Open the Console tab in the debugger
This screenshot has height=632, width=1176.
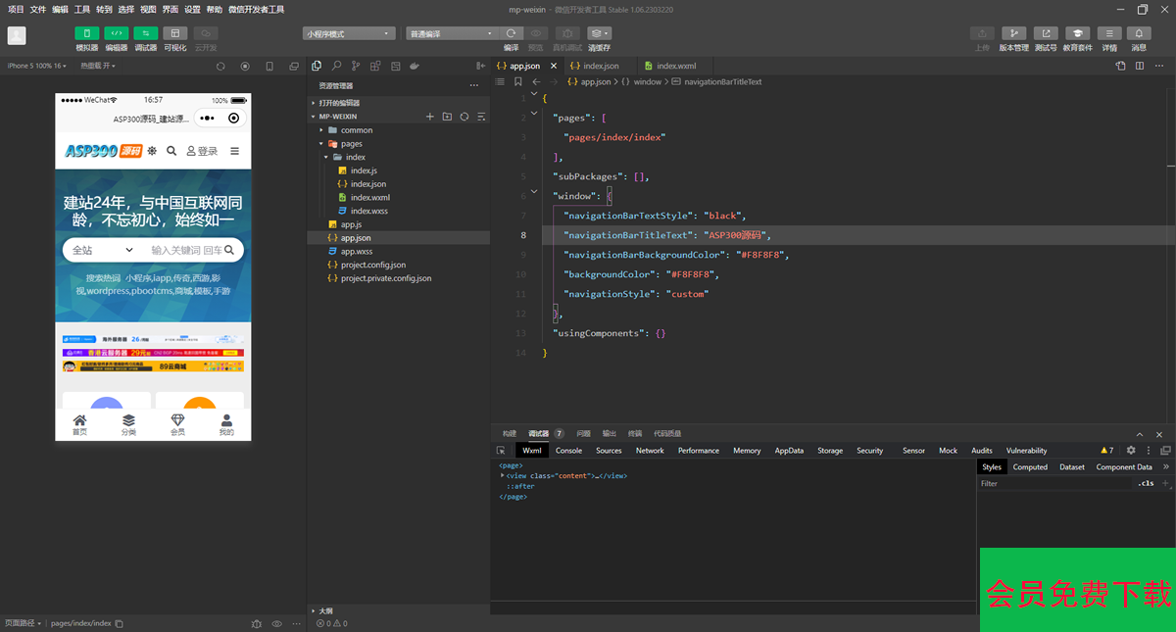(568, 451)
